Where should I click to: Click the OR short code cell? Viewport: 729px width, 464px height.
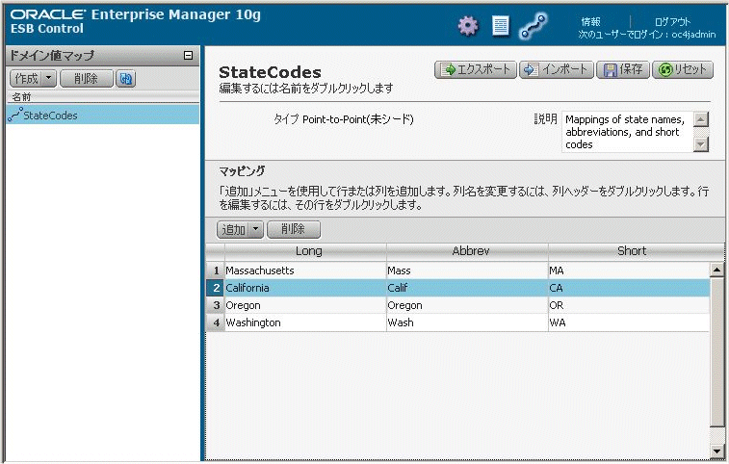[x=629, y=305]
